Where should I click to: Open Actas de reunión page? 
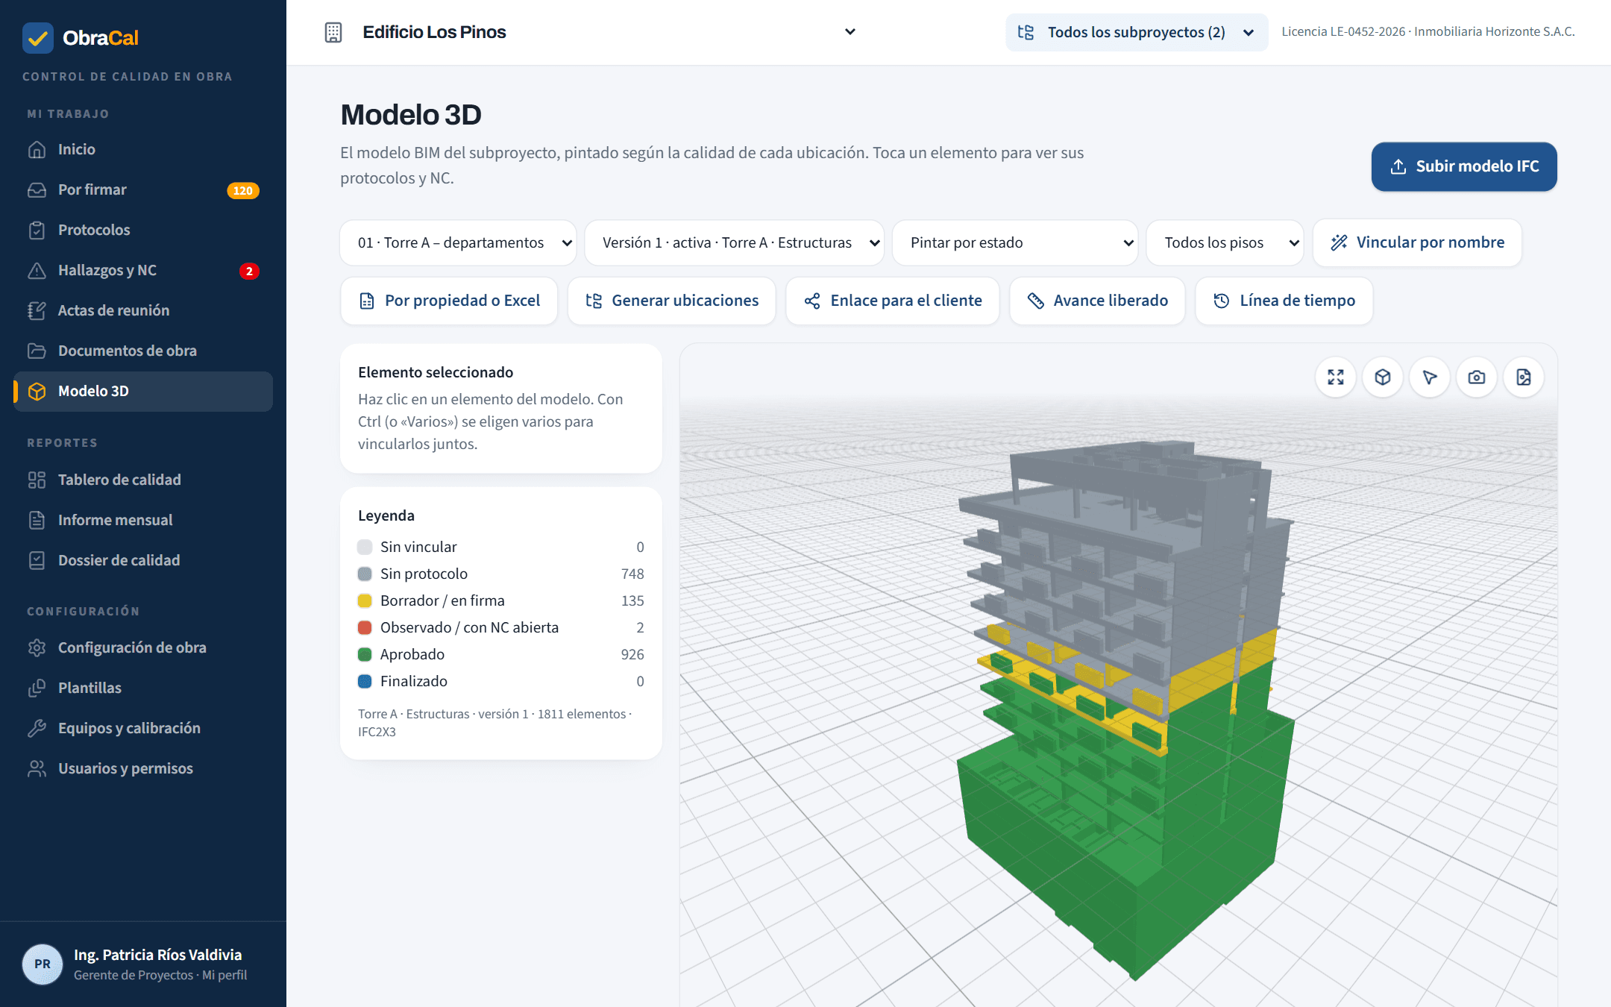pyautogui.click(x=143, y=310)
